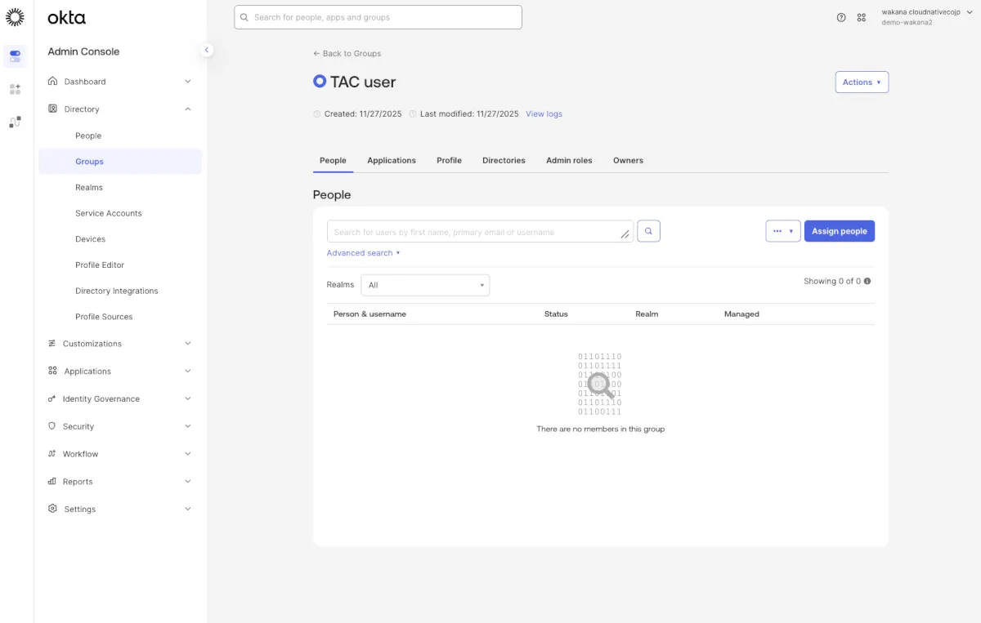Click the workflow connector icon in left rail

pyautogui.click(x=15, y=122)
